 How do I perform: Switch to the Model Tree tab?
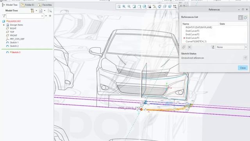(x=9, y=5)
